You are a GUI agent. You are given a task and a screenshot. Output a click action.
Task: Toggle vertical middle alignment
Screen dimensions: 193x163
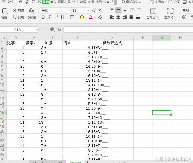[x=118, y=10]
